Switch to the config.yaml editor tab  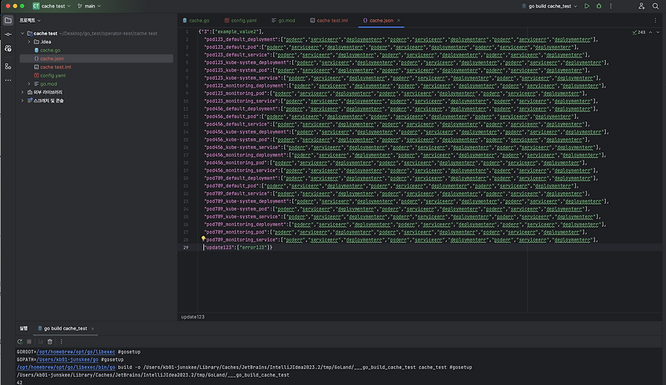click(x=245, y=18)
